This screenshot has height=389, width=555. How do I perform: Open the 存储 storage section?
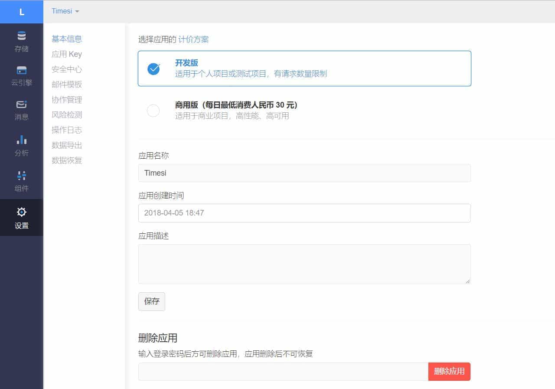pyautogui.click(x=22, y=42)
